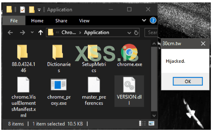
Task: Open the Home ribbon tab
Action: pyautogui.click(x=37, y=21)
